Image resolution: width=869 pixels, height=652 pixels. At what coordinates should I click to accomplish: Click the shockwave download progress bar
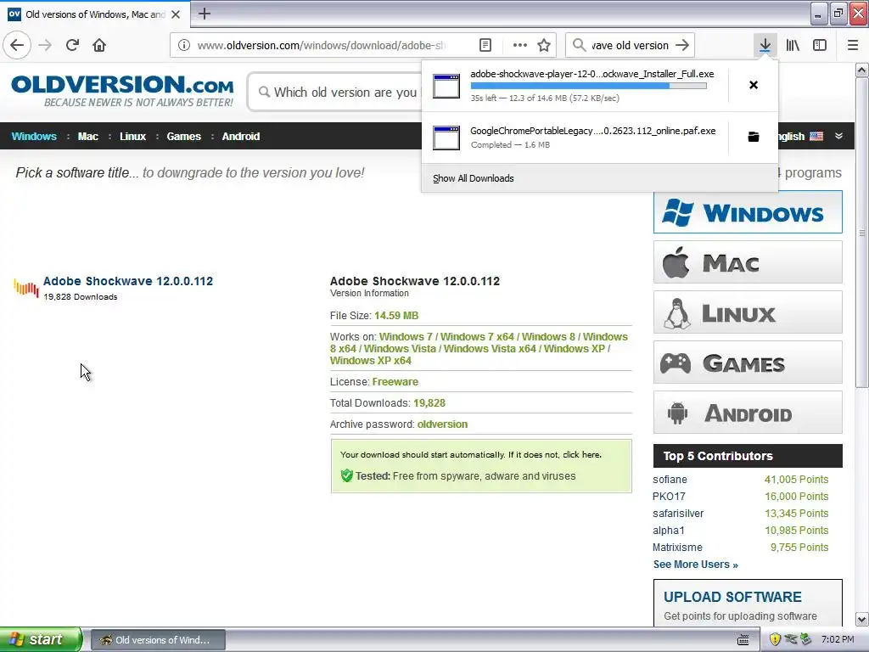tap(589, 86)
